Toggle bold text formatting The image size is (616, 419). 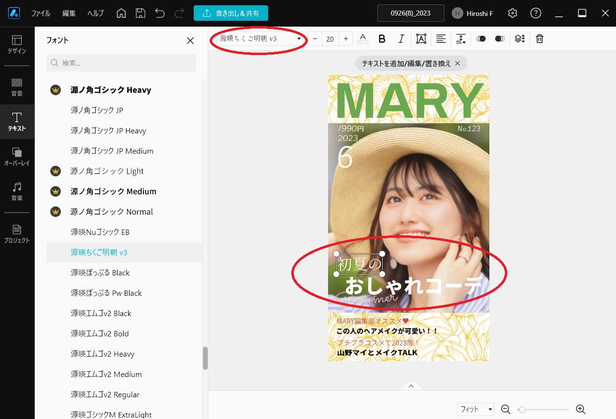coord(382,39)
